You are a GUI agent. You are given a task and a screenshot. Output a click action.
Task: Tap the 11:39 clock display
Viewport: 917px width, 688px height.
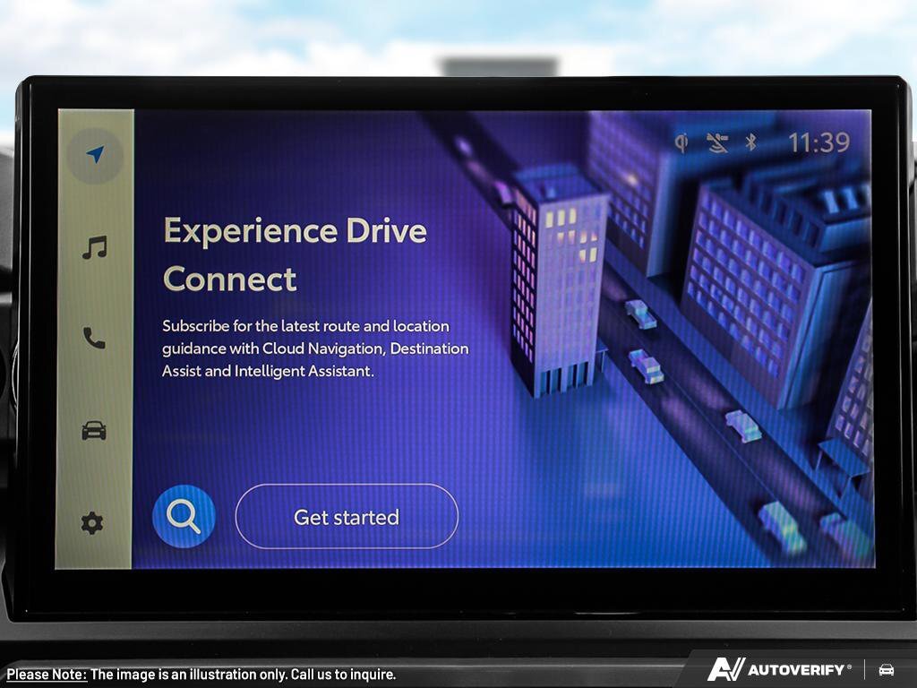(818, 142)
